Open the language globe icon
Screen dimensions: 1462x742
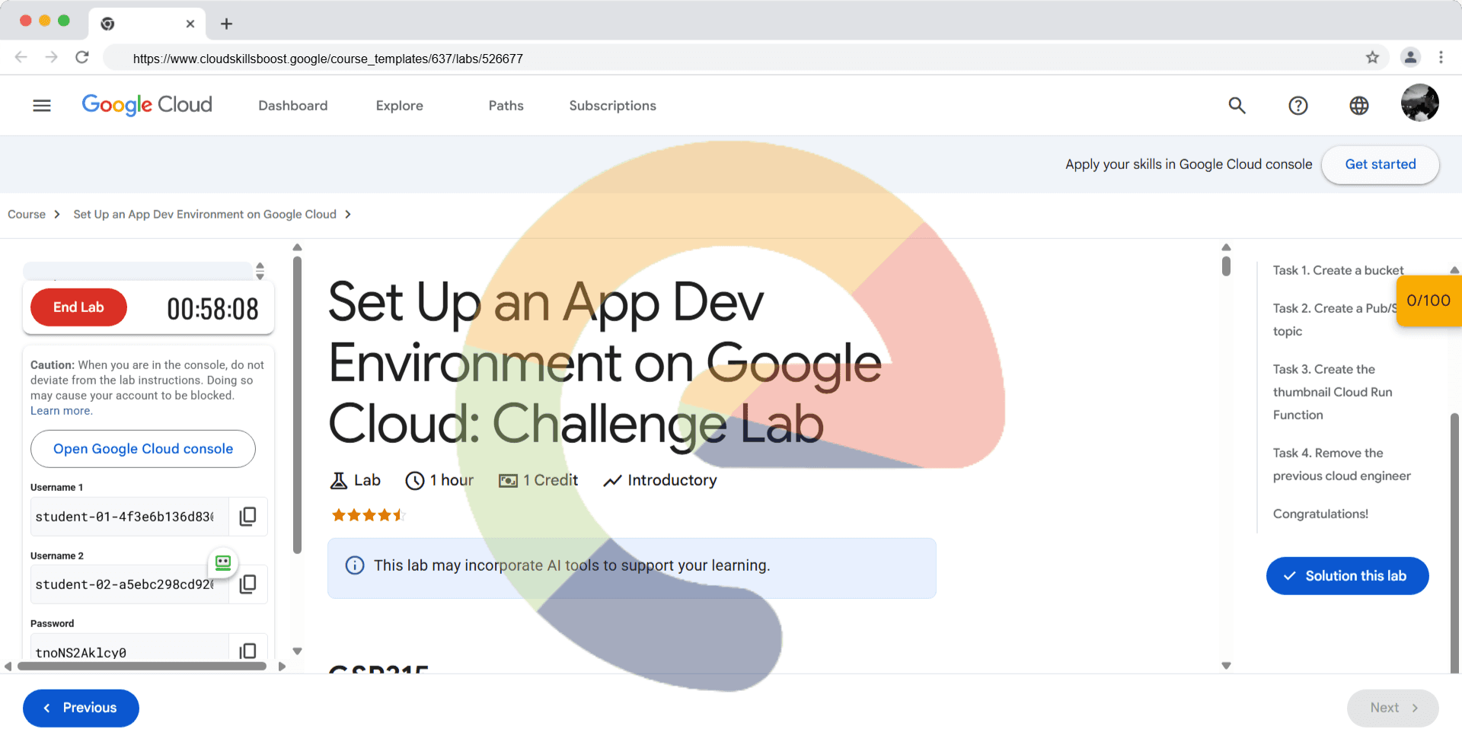(1358, 106)
